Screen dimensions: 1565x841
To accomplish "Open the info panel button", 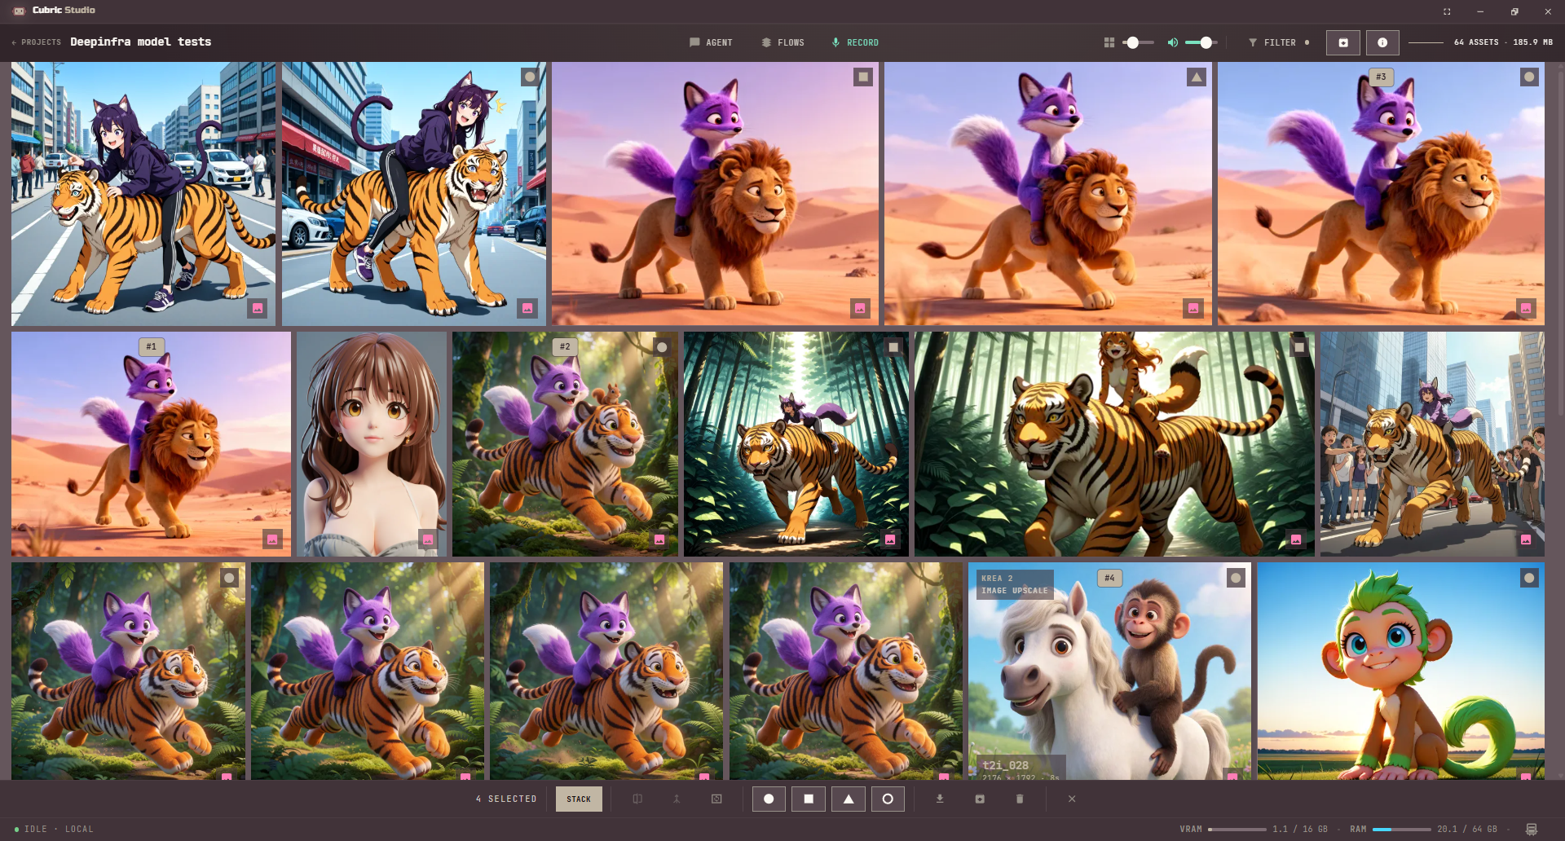I will click(1382, 42).
